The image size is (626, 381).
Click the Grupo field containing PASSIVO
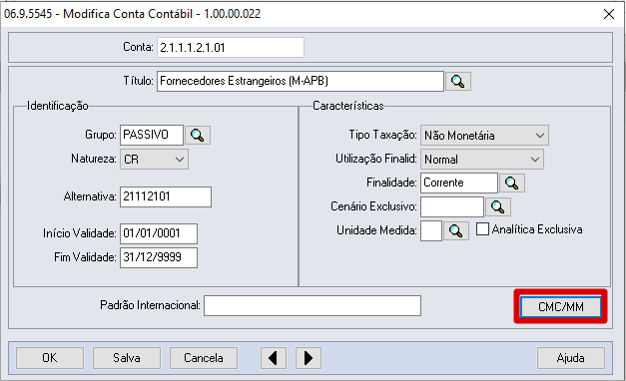click(x=152, y=136)
